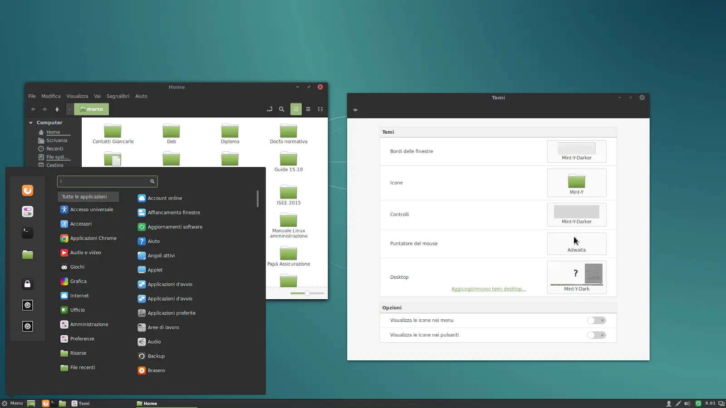Change the Adwaita mouse pointer theme
726x408 pixels.
(577, 243)
